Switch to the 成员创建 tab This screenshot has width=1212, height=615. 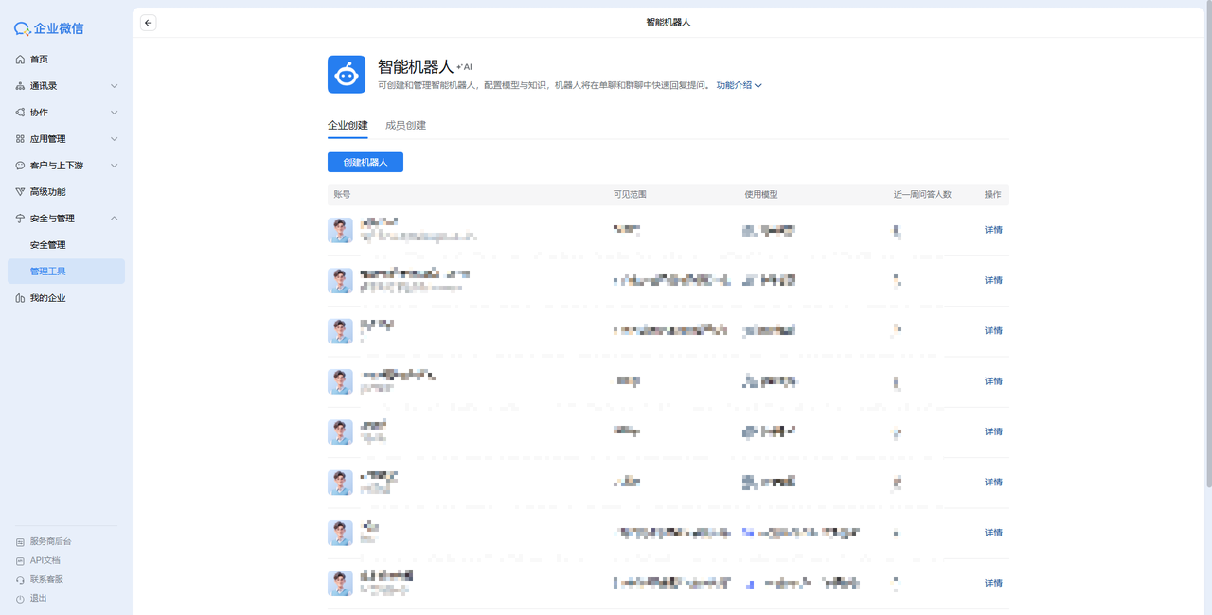[405, 125]
